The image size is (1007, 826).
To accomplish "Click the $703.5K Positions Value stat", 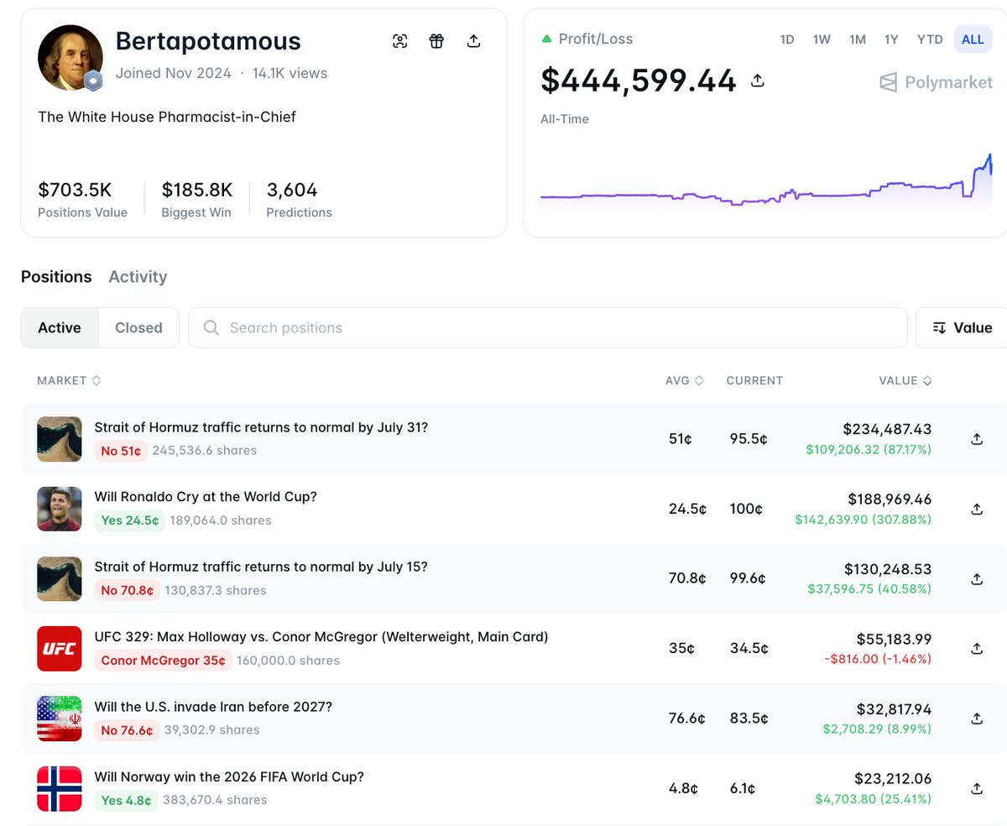I will point(82,198).
